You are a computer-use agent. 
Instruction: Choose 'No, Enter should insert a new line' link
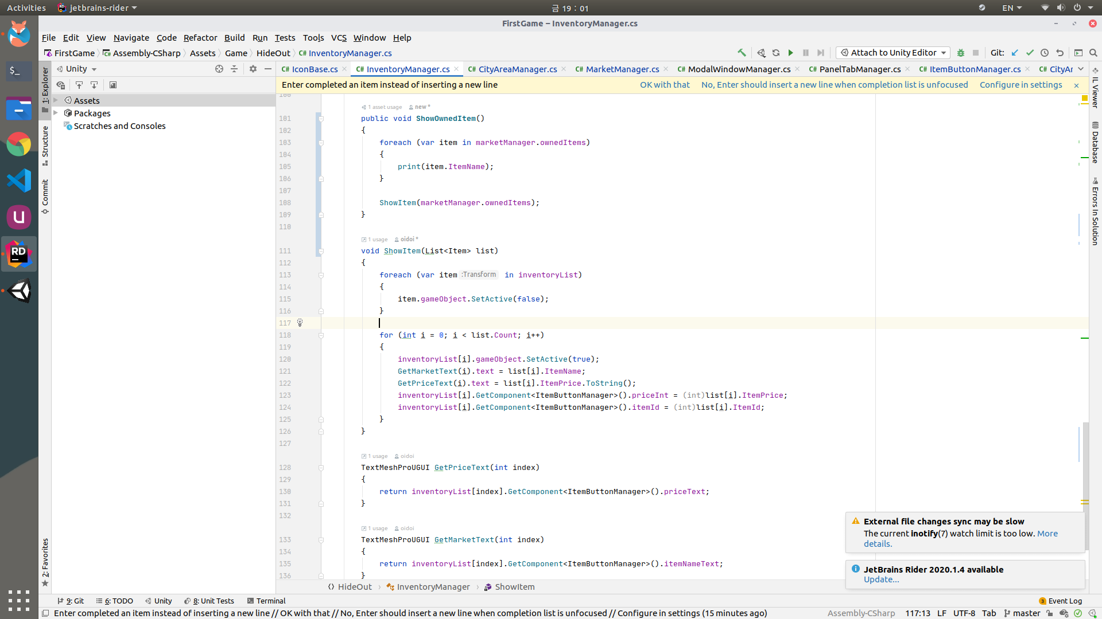coord(835,85)
